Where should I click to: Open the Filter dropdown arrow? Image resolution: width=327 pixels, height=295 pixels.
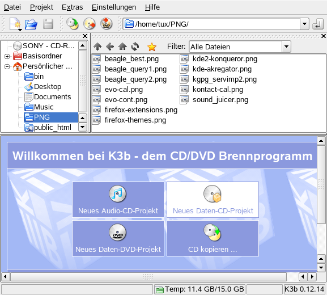286,47
